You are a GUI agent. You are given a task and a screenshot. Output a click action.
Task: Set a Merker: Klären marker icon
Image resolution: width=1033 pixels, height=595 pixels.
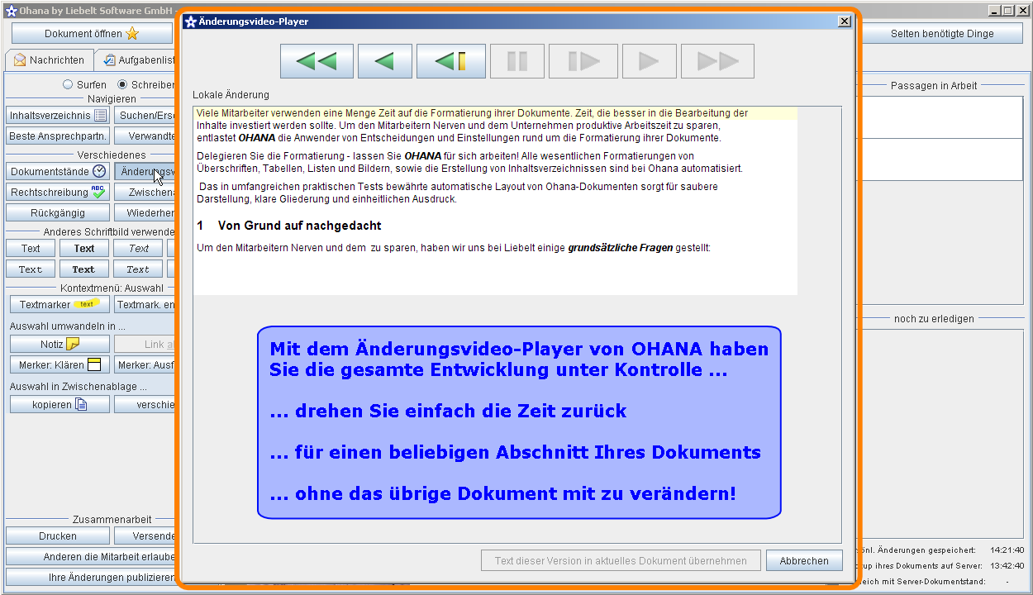point(94,364)
